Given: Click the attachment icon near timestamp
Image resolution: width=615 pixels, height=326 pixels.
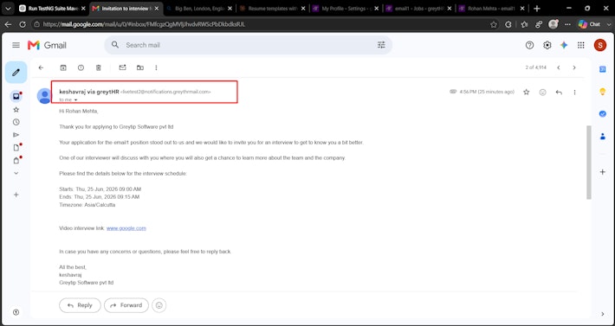Looking at the screenshot, I should pyautogui.click(x=453, y=92).
